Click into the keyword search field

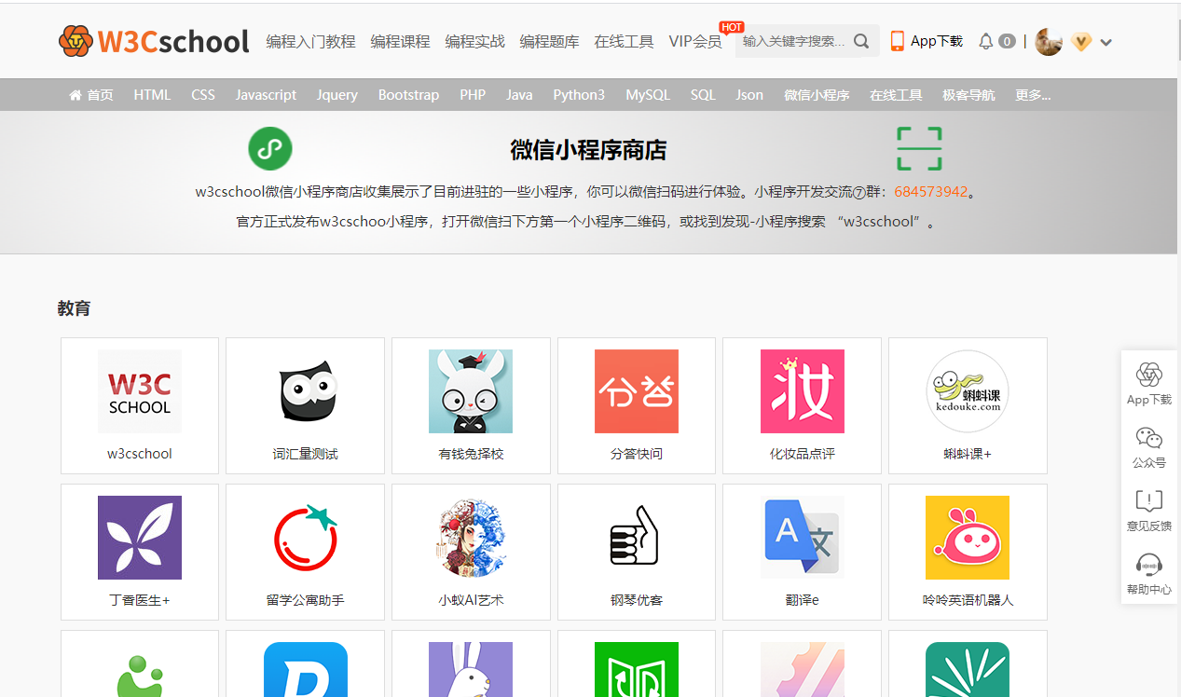tap(792, 41)
